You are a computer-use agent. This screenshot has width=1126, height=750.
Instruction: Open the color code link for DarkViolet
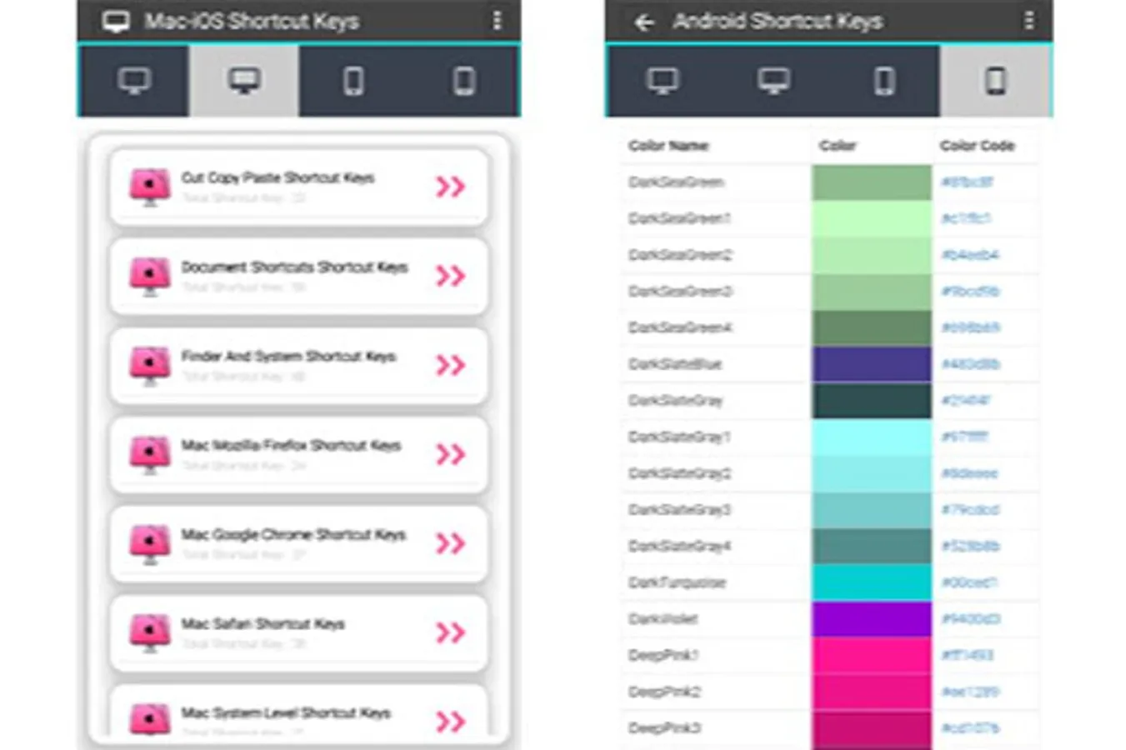point(970,619)
